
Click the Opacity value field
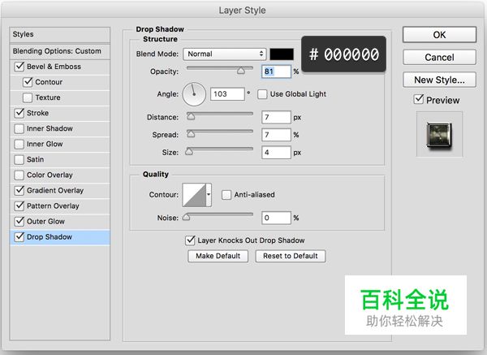pos(276,71)
